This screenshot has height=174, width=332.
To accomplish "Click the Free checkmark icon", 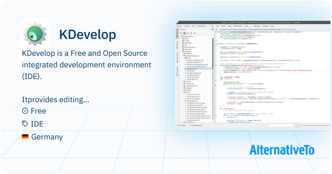I will tap(25, 111).
